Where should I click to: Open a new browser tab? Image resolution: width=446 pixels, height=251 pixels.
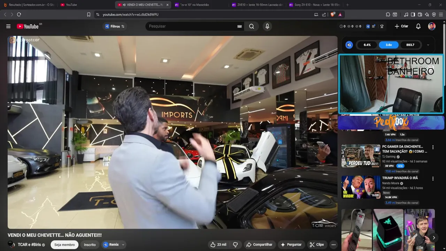coord(347,5)
